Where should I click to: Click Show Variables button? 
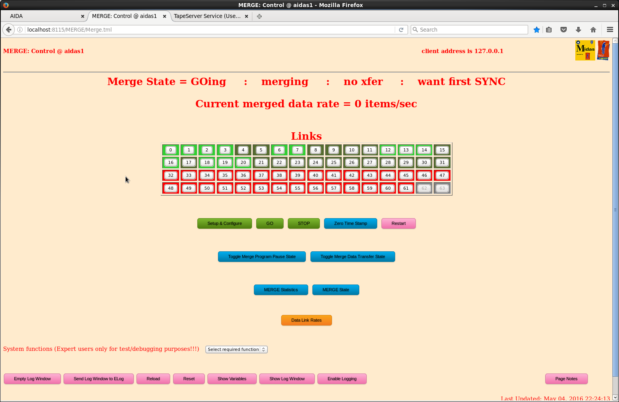click(232, 379)
